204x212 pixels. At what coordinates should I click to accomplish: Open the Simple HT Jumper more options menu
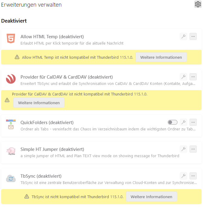tap(193, 149)
